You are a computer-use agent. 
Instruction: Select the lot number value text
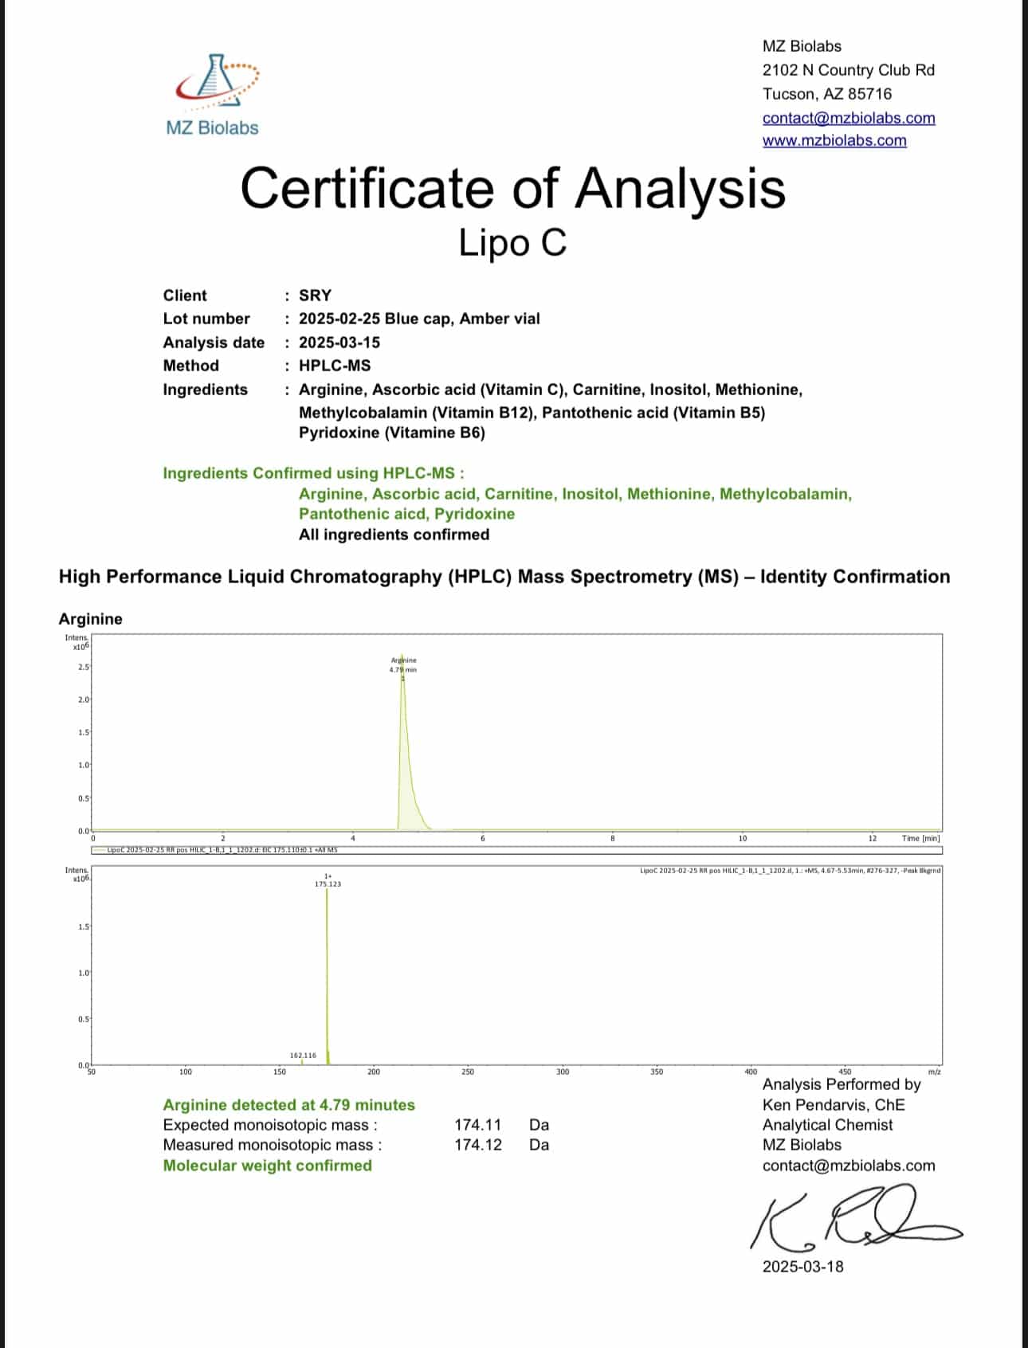[x=419, y=319]
